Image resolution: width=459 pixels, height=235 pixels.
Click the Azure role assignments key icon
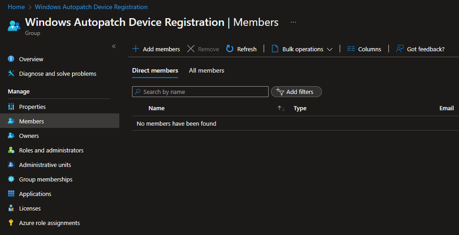tap(11, 223)
